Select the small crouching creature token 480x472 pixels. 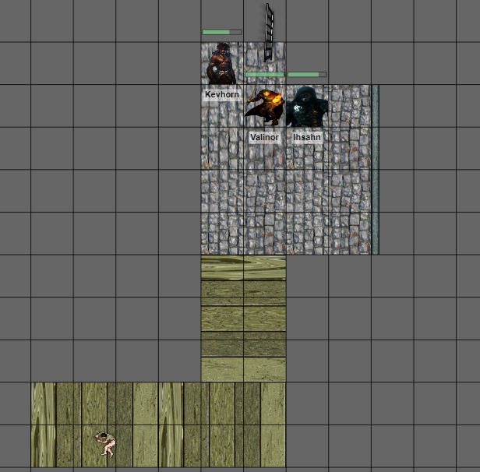(x=106, y=444)
